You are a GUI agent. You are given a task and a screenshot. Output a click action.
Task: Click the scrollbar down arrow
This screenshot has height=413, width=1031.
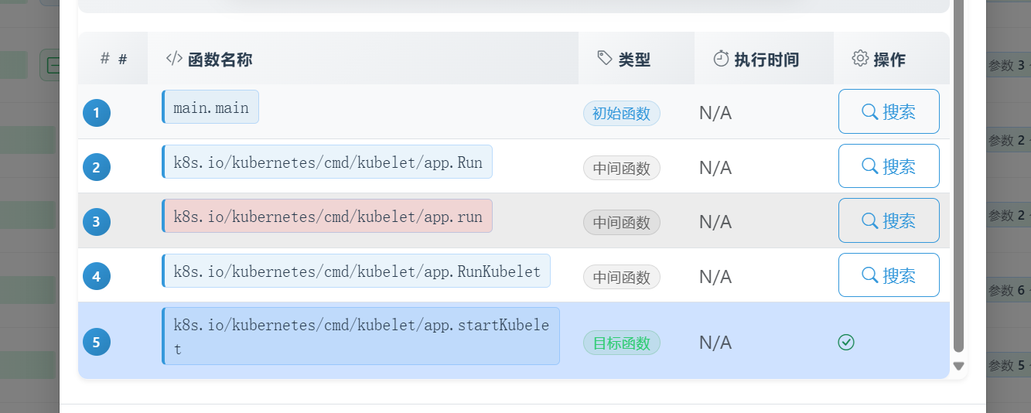tap(959, 366)
